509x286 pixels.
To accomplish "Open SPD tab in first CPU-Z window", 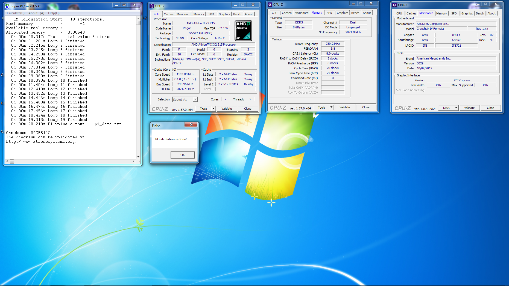I will [x=211, y=14].
